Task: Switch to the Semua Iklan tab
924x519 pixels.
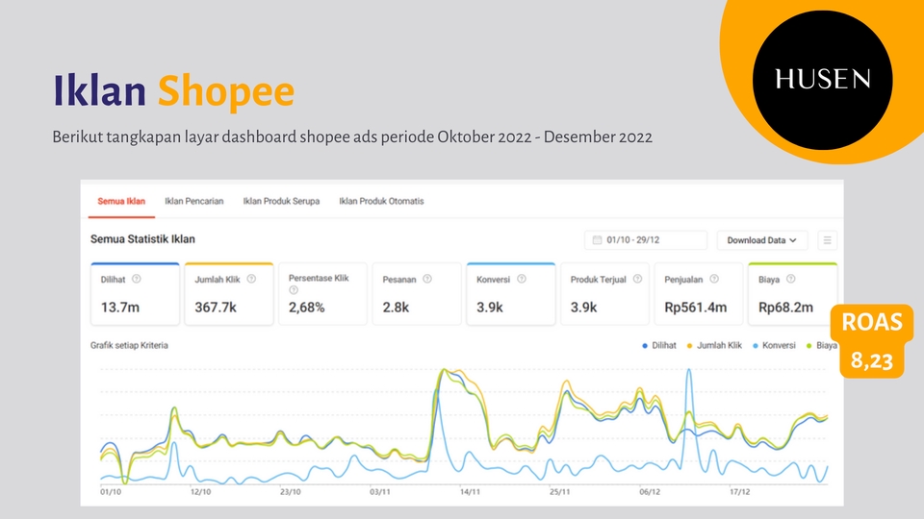Action: (121, 201)
